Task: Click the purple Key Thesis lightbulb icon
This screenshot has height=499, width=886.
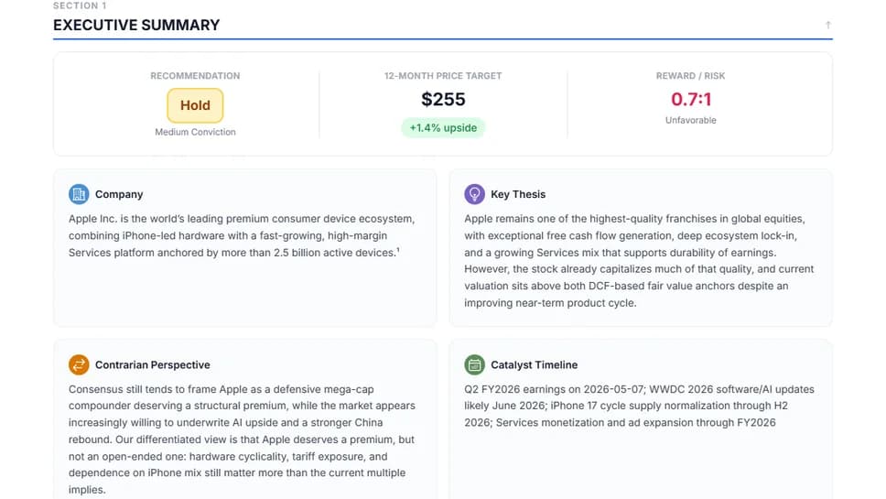Action: pyautogui.click(x=474, y=194)
